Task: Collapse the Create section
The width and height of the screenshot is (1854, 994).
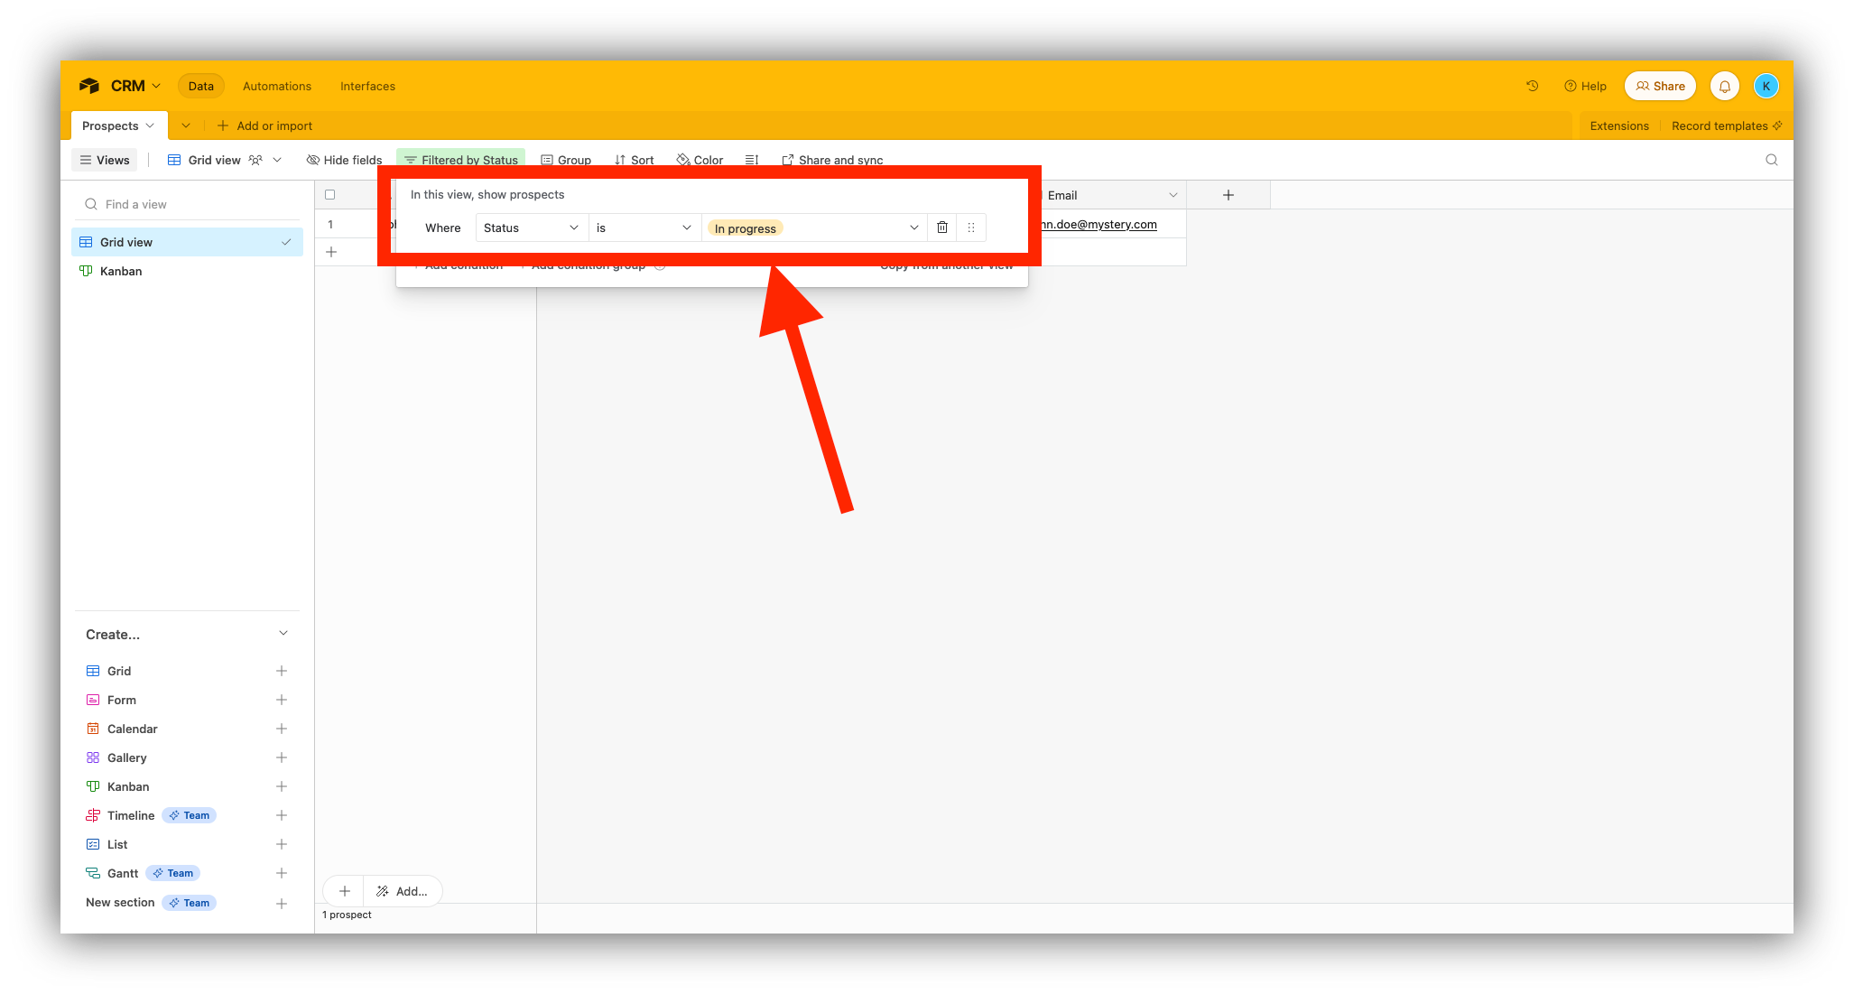Action: pos(283,634)
